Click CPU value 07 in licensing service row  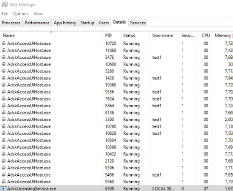point(206,189)
